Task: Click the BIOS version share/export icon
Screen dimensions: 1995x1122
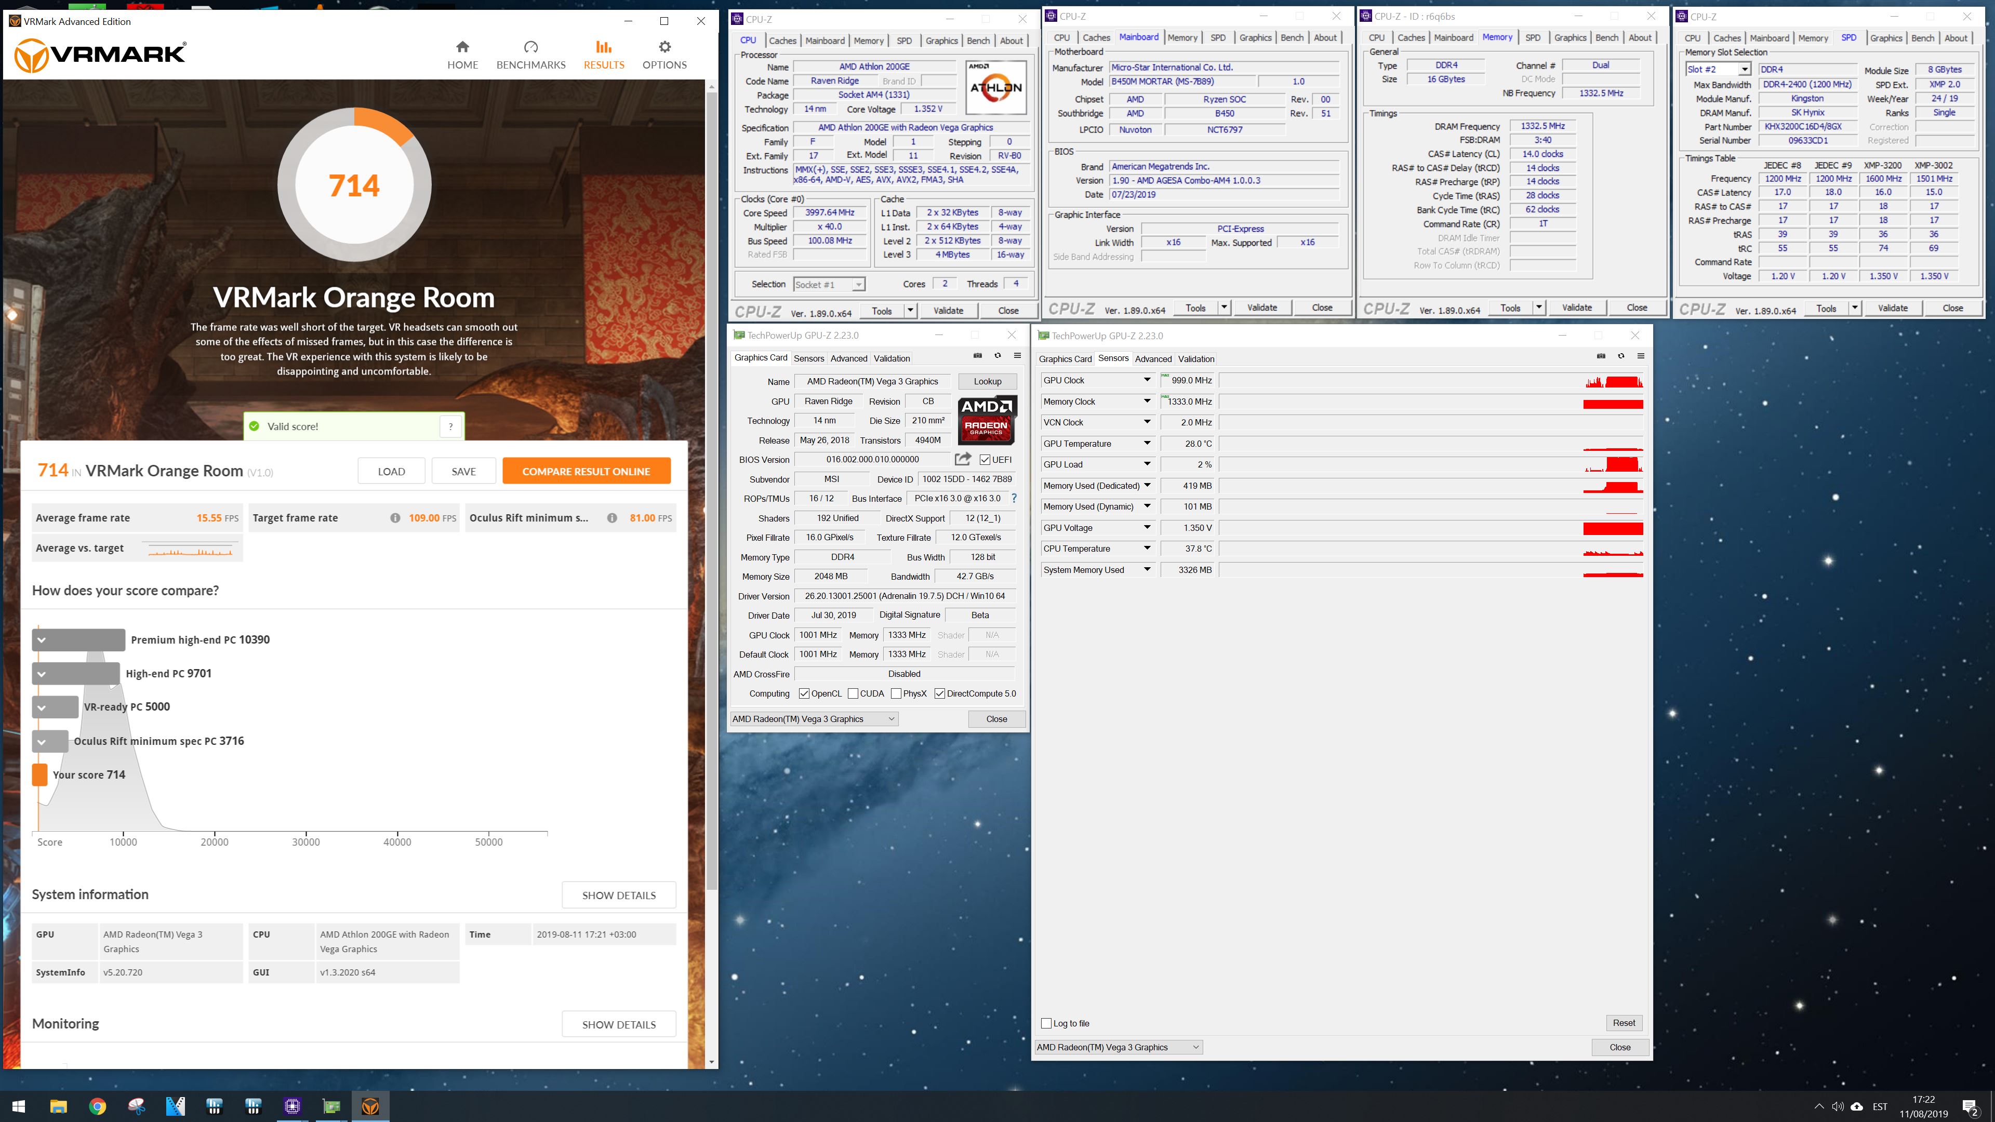Action: coord(963,458)
